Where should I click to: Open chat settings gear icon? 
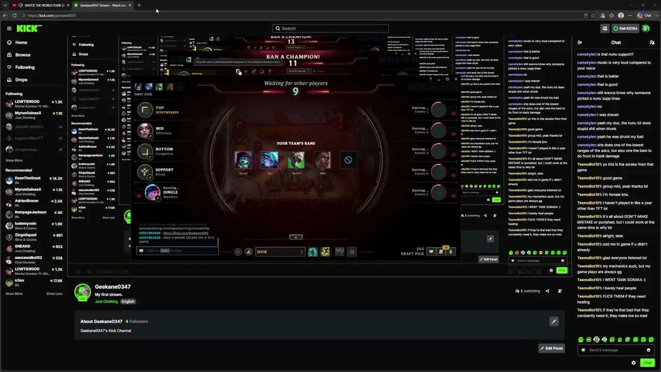[634, 363]
